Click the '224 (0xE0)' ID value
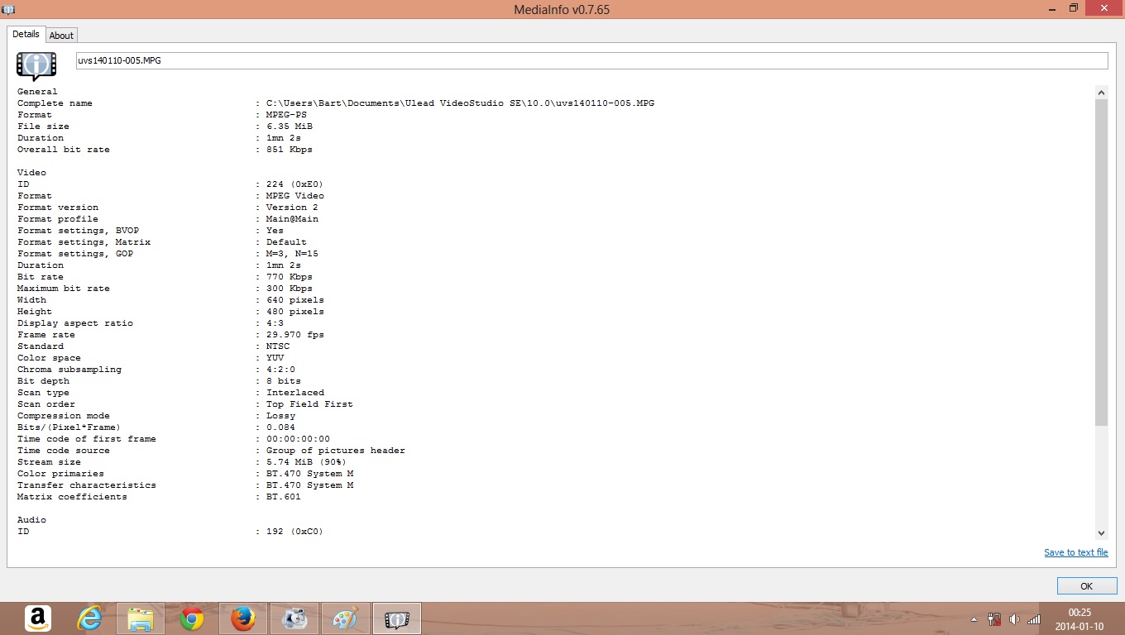This screenshot has width=1125, height=635. [295, 184]
